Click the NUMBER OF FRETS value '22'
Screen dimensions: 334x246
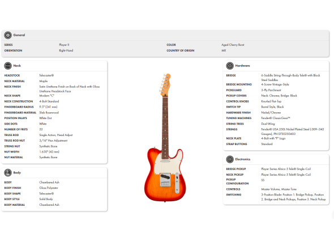pyautogui.click(x=41, y=129)
